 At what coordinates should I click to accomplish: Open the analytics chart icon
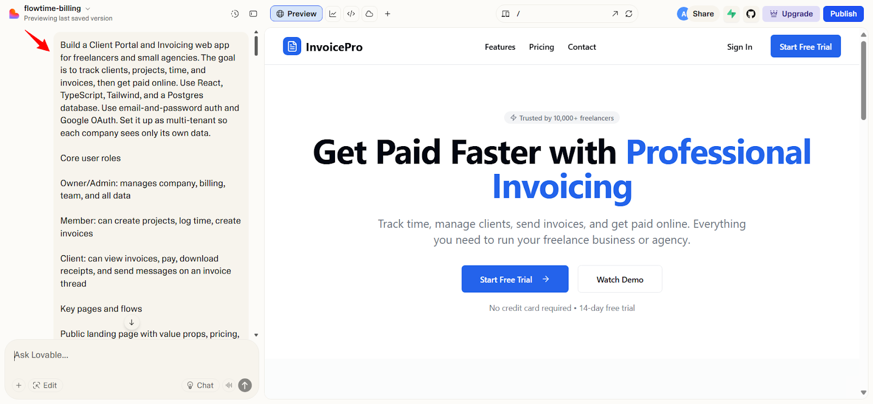[x=333, y=14]
